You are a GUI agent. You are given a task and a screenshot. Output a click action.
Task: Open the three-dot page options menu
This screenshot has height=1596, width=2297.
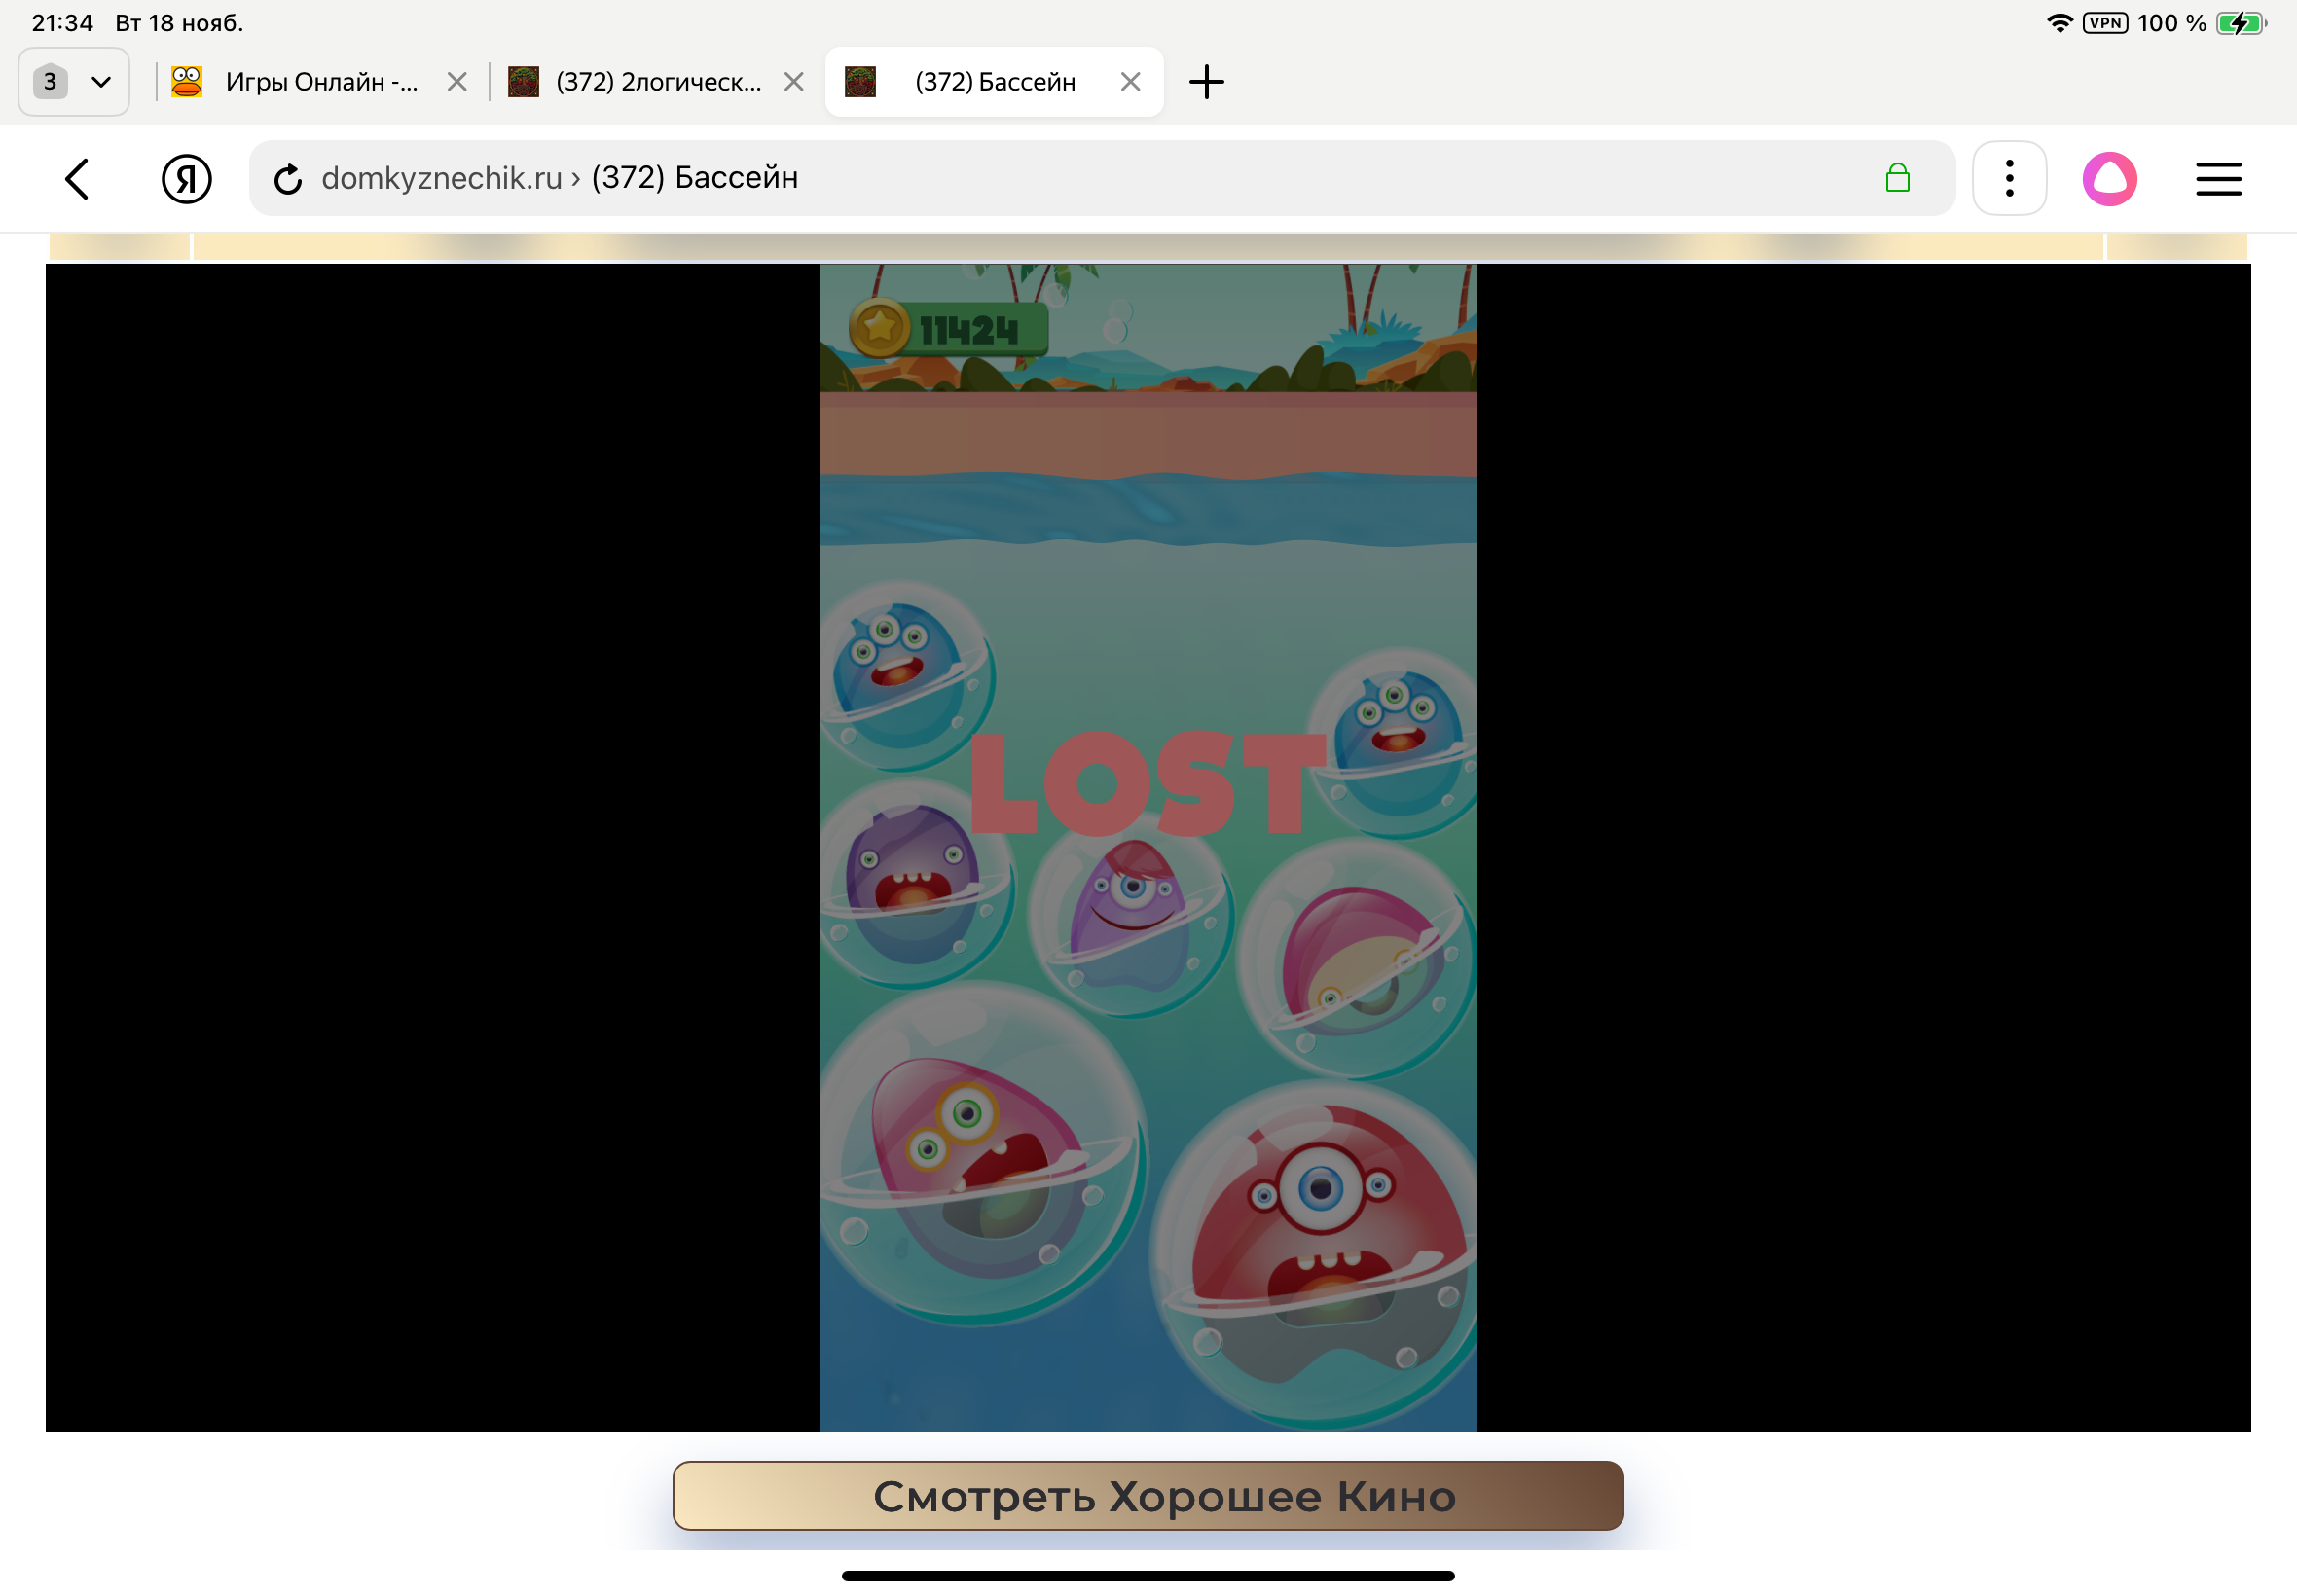2008,179
